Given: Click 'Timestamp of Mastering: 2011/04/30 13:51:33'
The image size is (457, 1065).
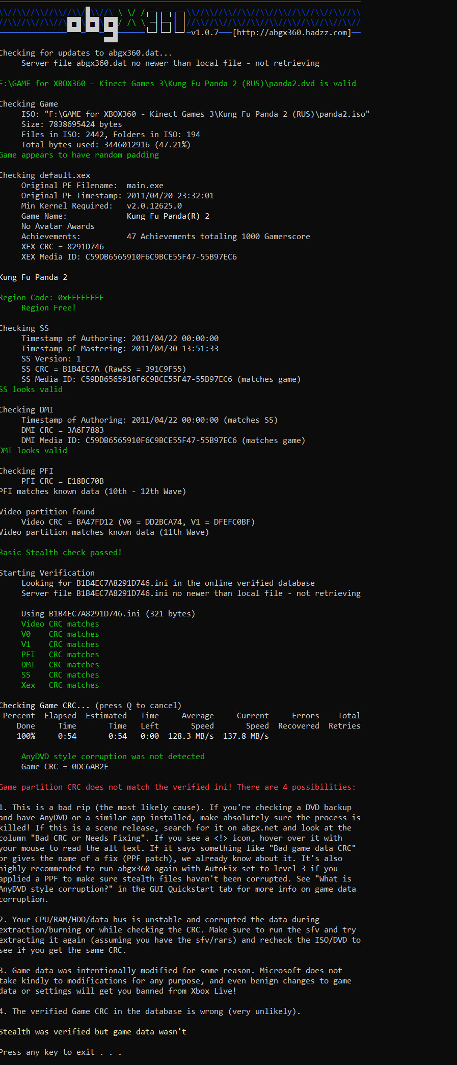Looking at the screenshot, I should (x=120, y=349).
